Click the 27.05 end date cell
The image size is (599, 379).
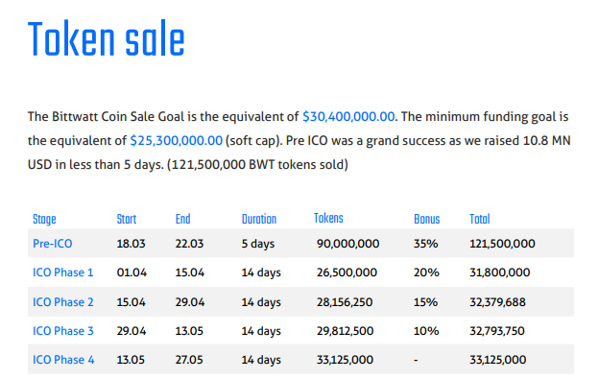pyautogui.click(x=189, y=360)
